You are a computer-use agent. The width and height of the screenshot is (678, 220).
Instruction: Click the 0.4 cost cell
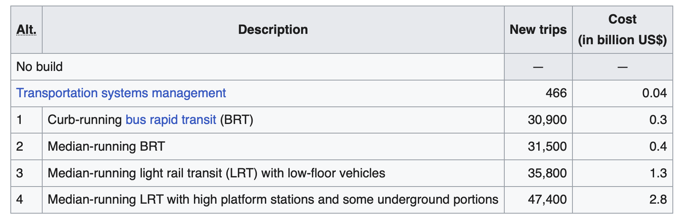tap(658, 146)
